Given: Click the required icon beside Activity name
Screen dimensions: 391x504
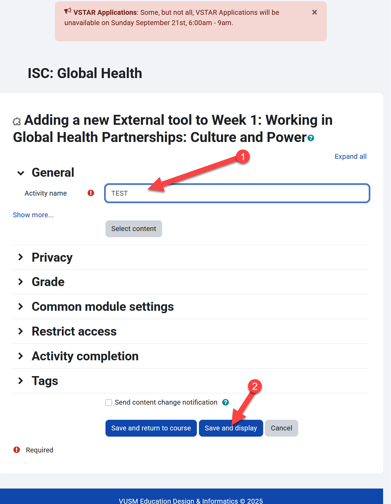Looking at the screenshot, I should [x=91, y=193].
